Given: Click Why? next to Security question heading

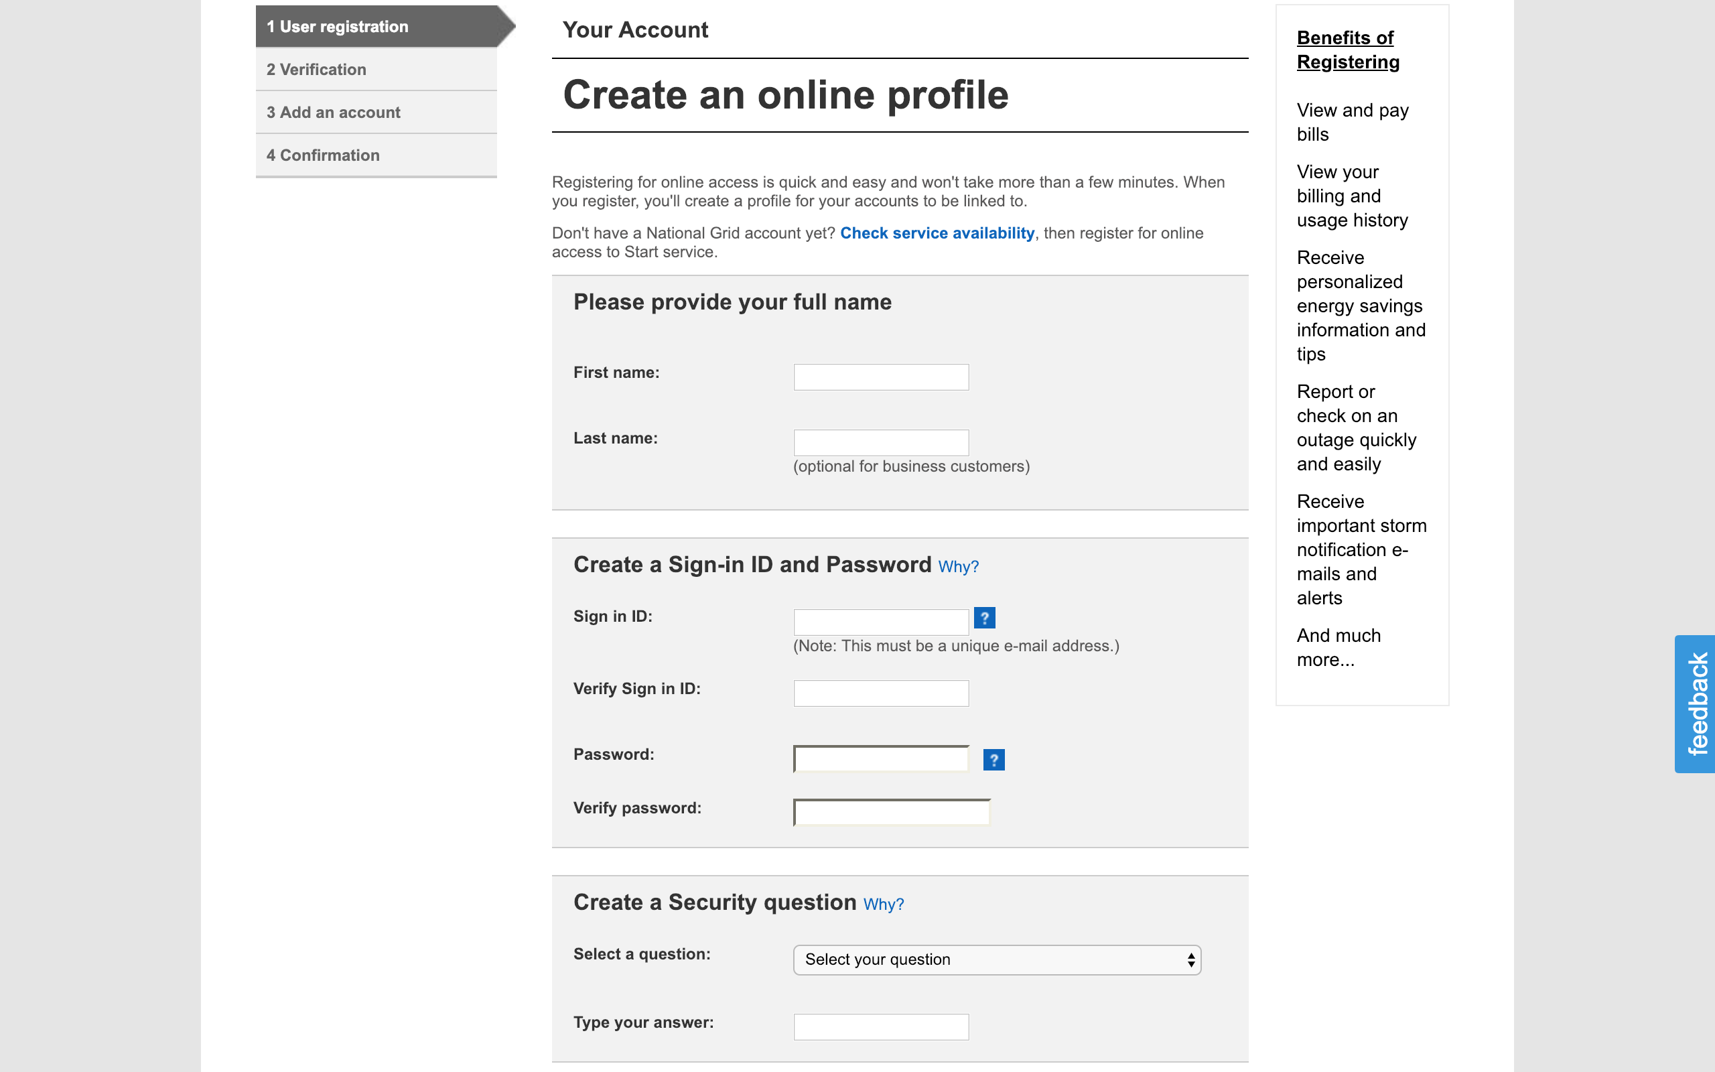Looking at the screenshot, I should coord(883,904).
